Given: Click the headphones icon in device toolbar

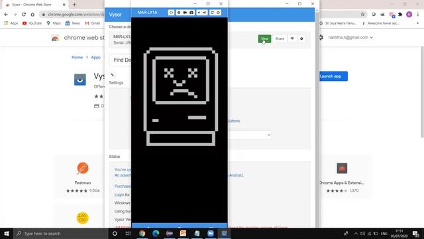Looking at the screenshot, I should point(171,13).
